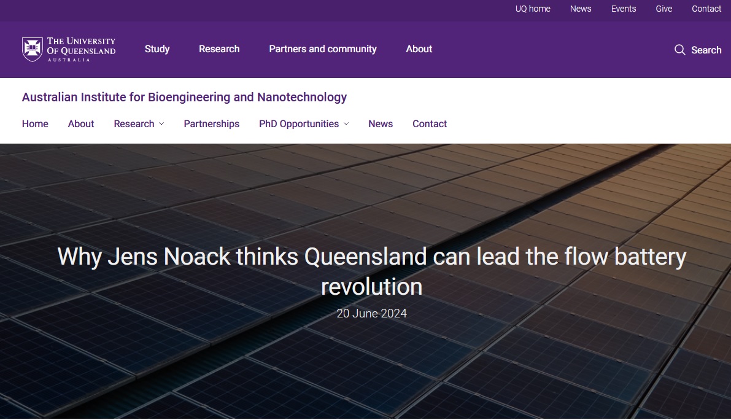Click the Give link
Screen dimensions: 731x420
click(x=664, y=9)
